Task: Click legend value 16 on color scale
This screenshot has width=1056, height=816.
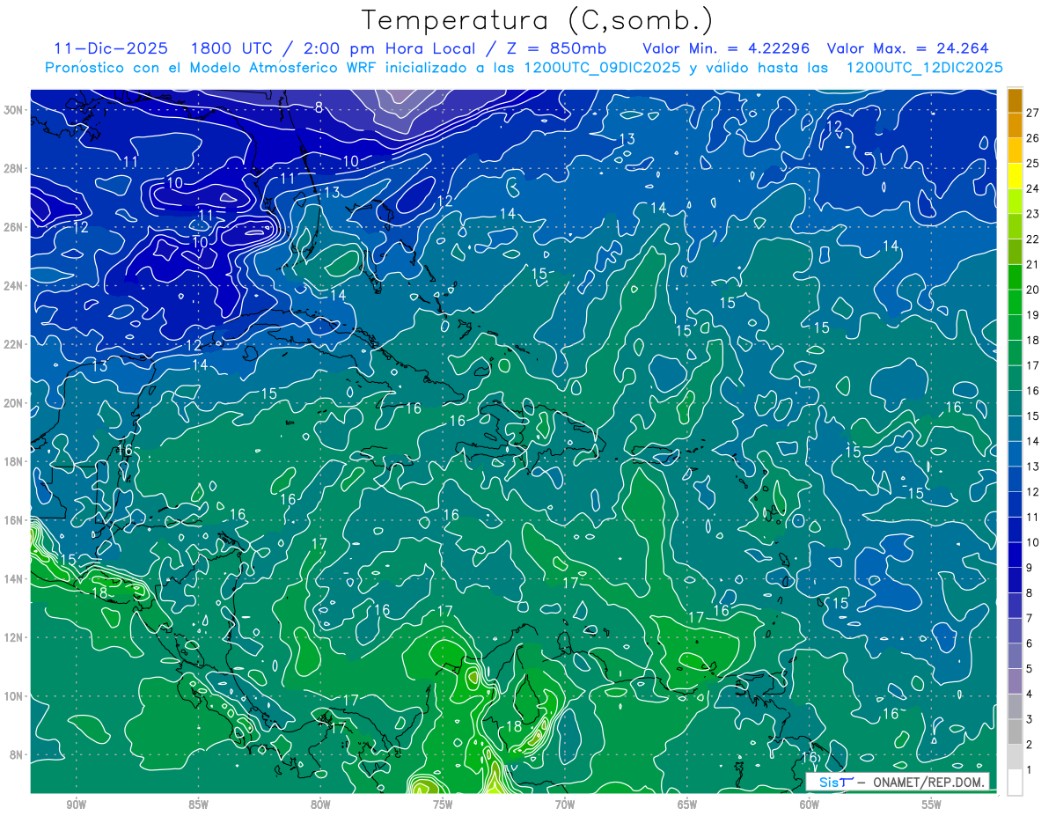Action: pos(1033,391)
